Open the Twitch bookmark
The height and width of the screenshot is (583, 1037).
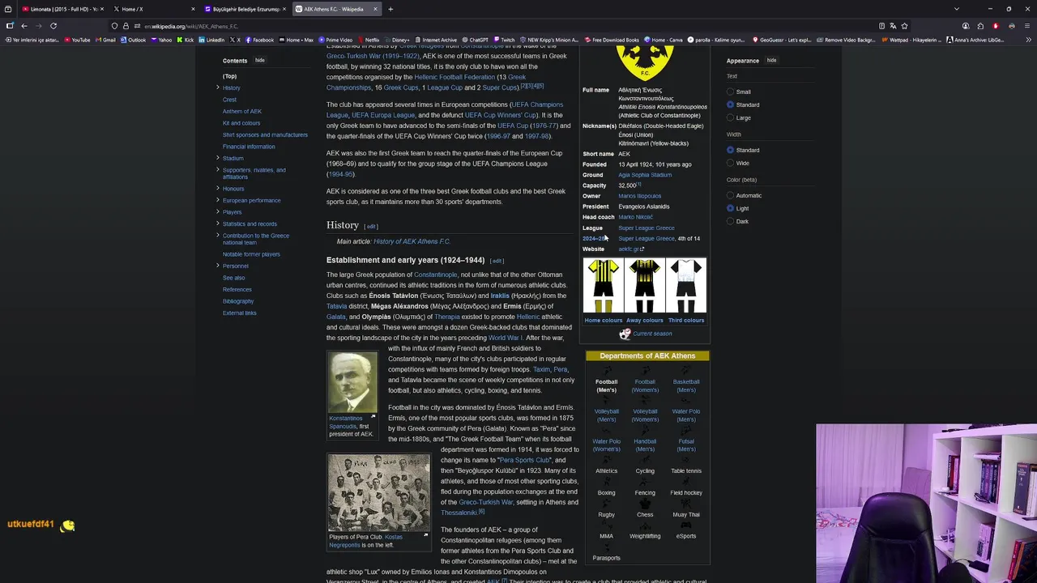tap(504, 40)
